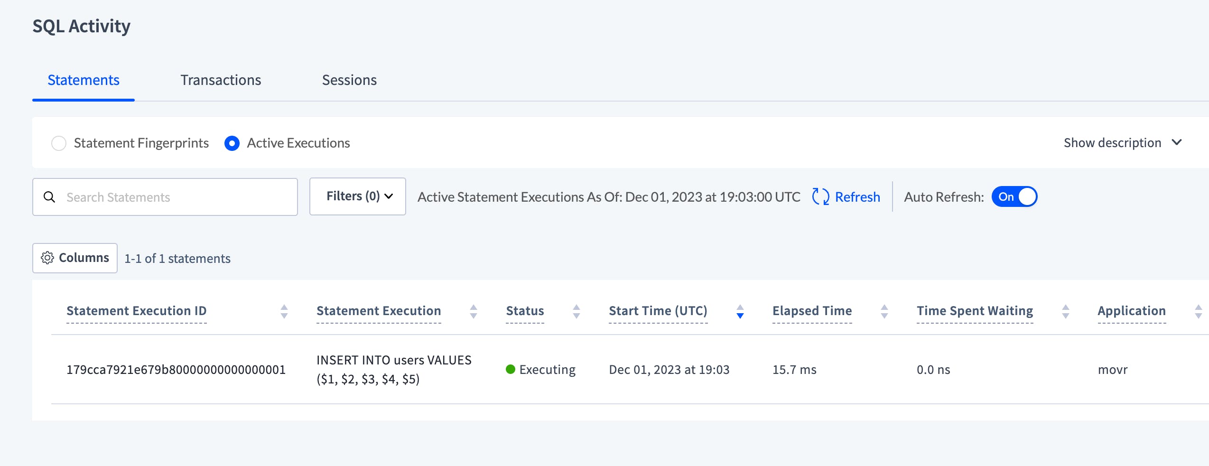Viewport: 1209px width, 466px height.
Task: Click the circular Refresh arrows icon
Action: [x=820, y=196]
